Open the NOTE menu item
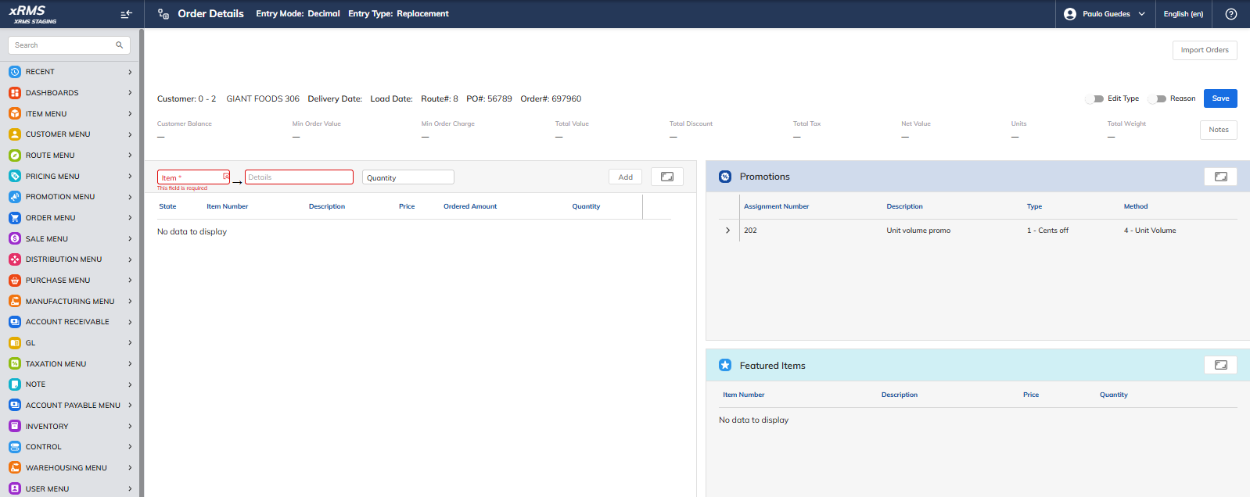The width and height of the screenshot is (1250, 497). coord(70,384)
